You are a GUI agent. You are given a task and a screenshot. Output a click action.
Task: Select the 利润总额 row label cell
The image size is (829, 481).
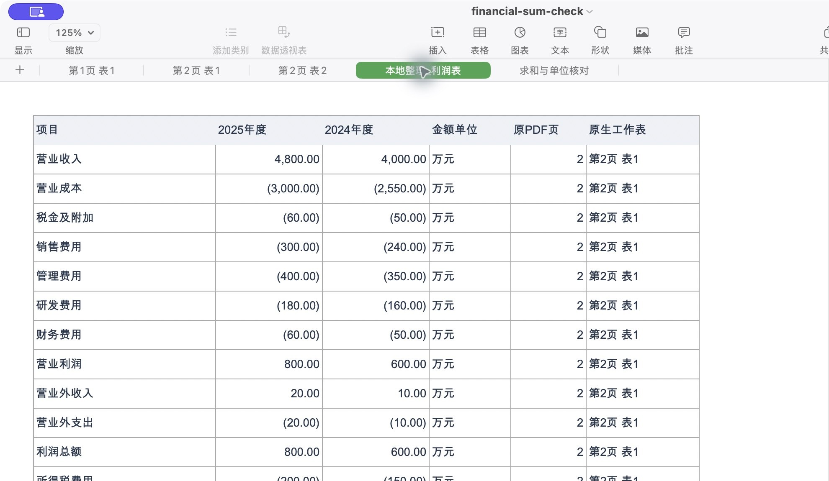click(124, 452)
